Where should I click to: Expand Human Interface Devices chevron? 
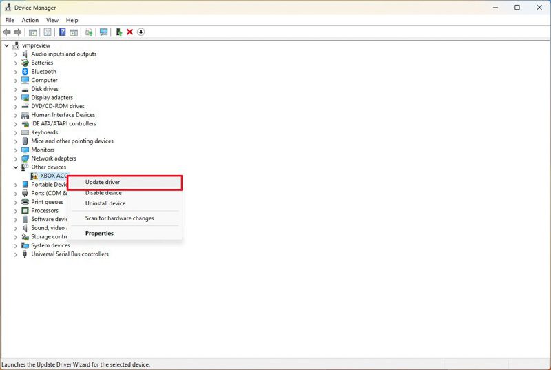tap(15, 115)
